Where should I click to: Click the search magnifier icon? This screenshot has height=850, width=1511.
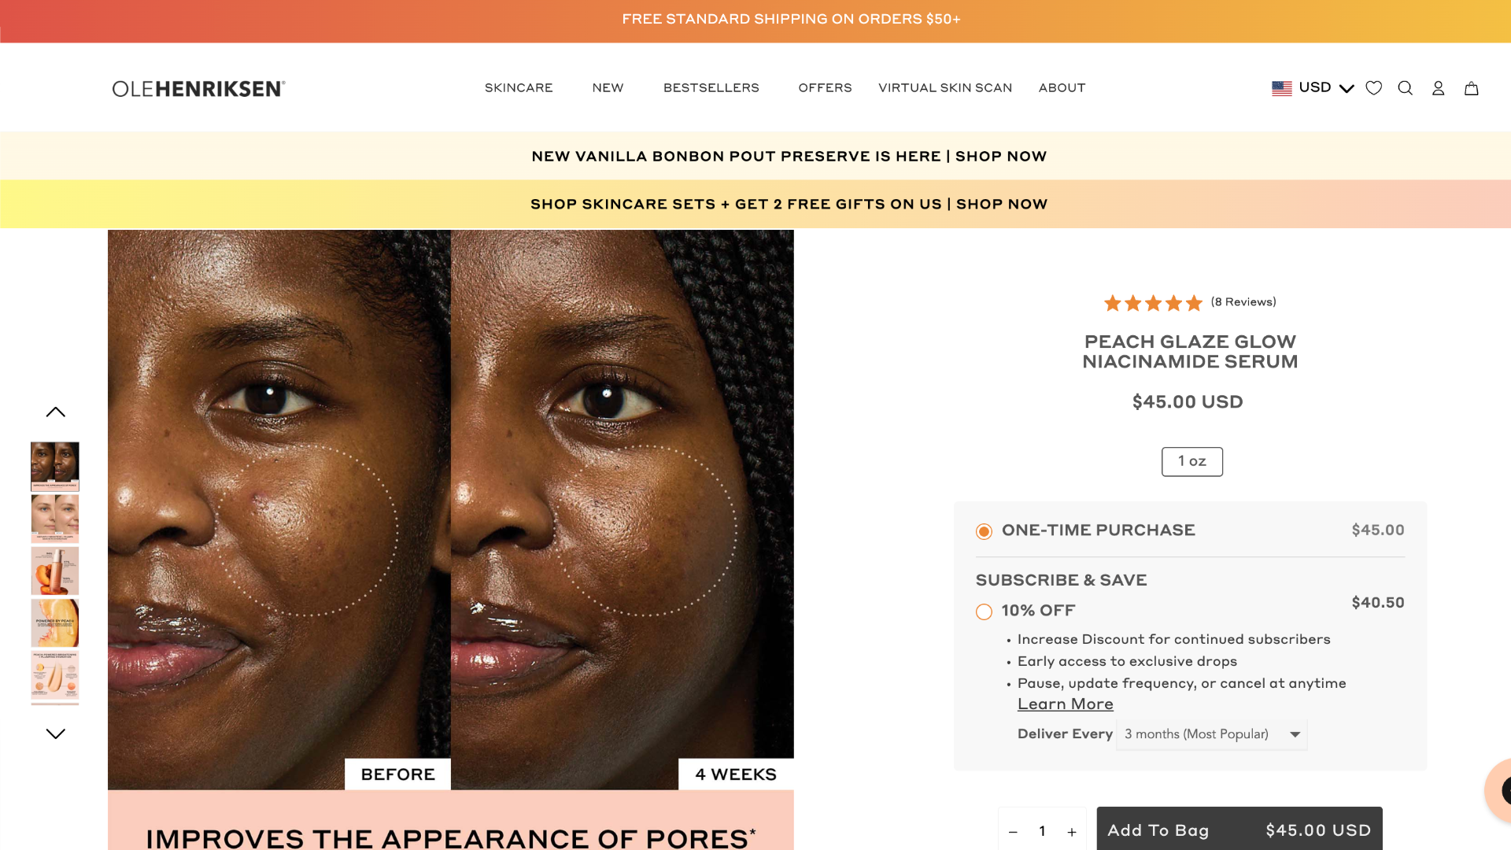click(x=1406, y=88)
